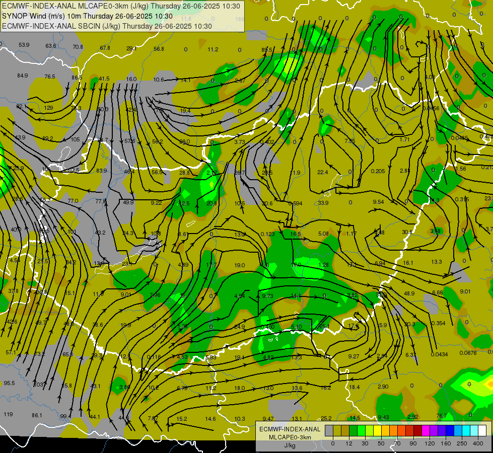
Task: Click the map value 53.9
Action: click(x=24, y=45)
